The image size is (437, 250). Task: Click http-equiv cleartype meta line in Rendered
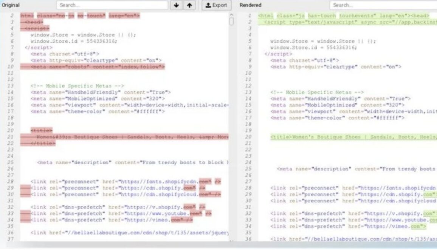[336, 67]
